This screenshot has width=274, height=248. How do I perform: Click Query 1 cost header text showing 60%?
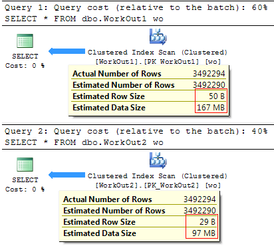coord(136,7)
